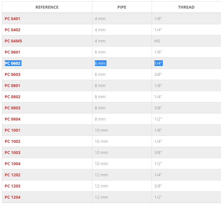Open the PC 0802 product link
The width and height of the screenshot is (221, 205).
(12, 97)
